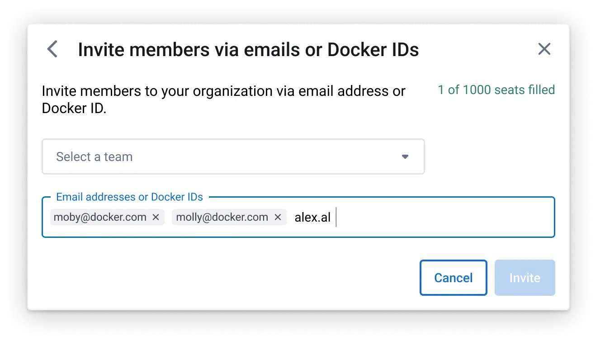The image size is (605, 341).
Task: Place cursor at the text caret after 'alex.al'
Action: click(x=336, y=218)
